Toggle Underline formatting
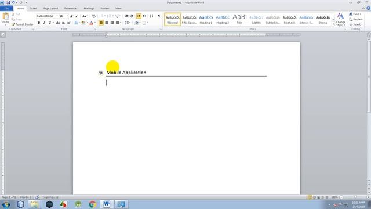 click(x=49, y=23)
